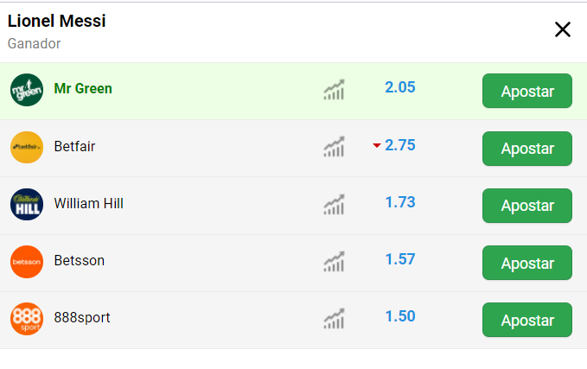Viewport: 587px width, 369px height.
Task: Select the 2.05 odds from Mr Green
Action: [x=400, y=87]
